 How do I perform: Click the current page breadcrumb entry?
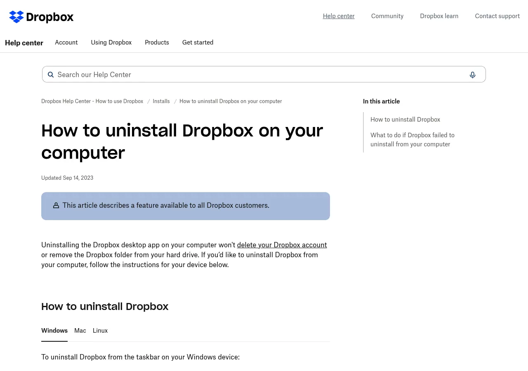coord(231,101)
